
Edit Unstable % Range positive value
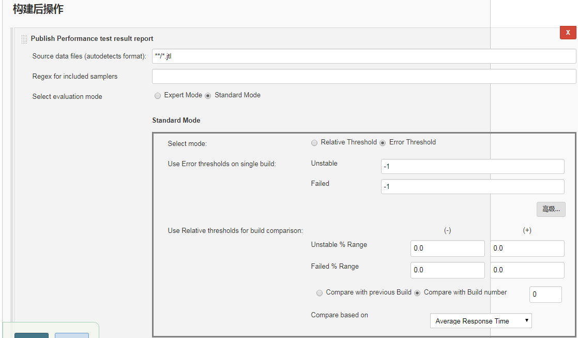[x=527, y=248]
